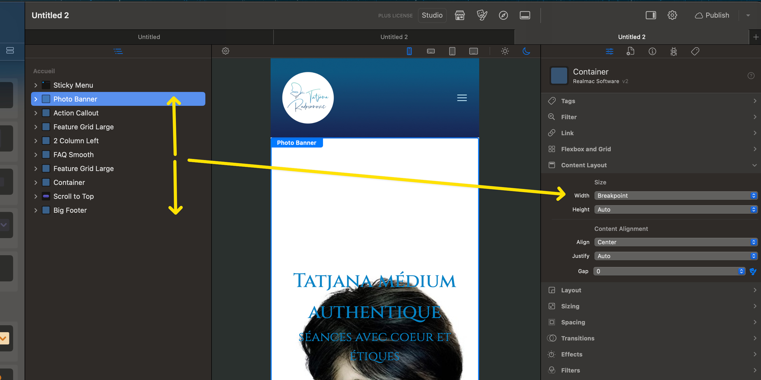Open the bug debug inspector icon
This screenshot has width=761, height=380.
coord(673,52)
